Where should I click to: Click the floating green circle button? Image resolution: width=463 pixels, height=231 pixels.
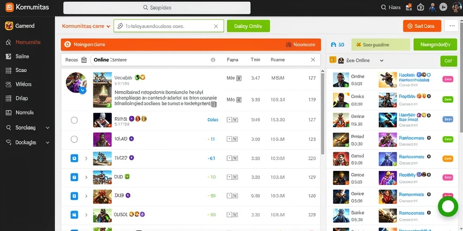pos(448,207)
